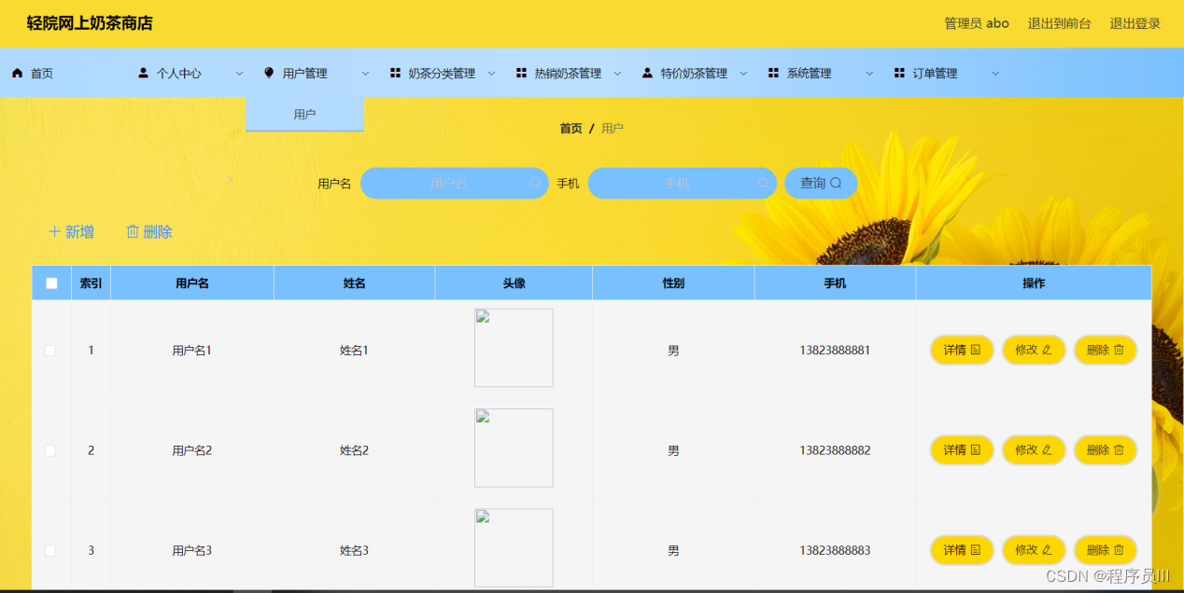
Task: Open 详情 for user 用户名3
Action: [961, 550]
